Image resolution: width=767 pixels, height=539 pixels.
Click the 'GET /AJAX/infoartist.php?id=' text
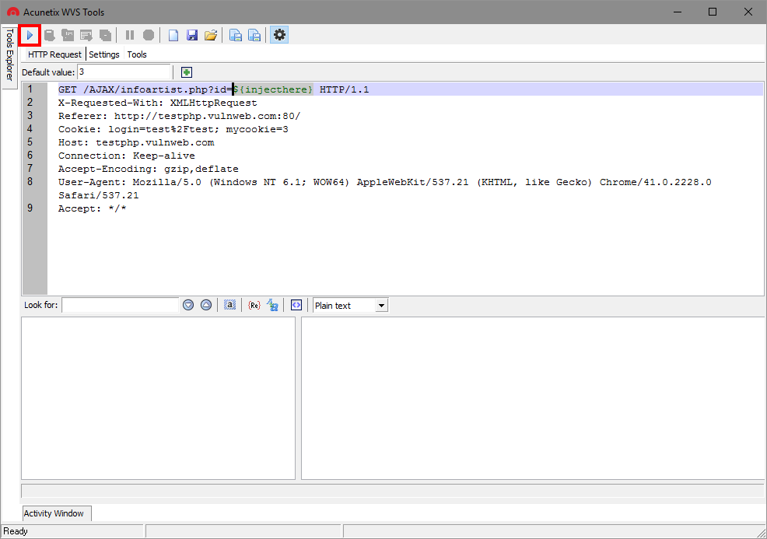pos(145,89)
